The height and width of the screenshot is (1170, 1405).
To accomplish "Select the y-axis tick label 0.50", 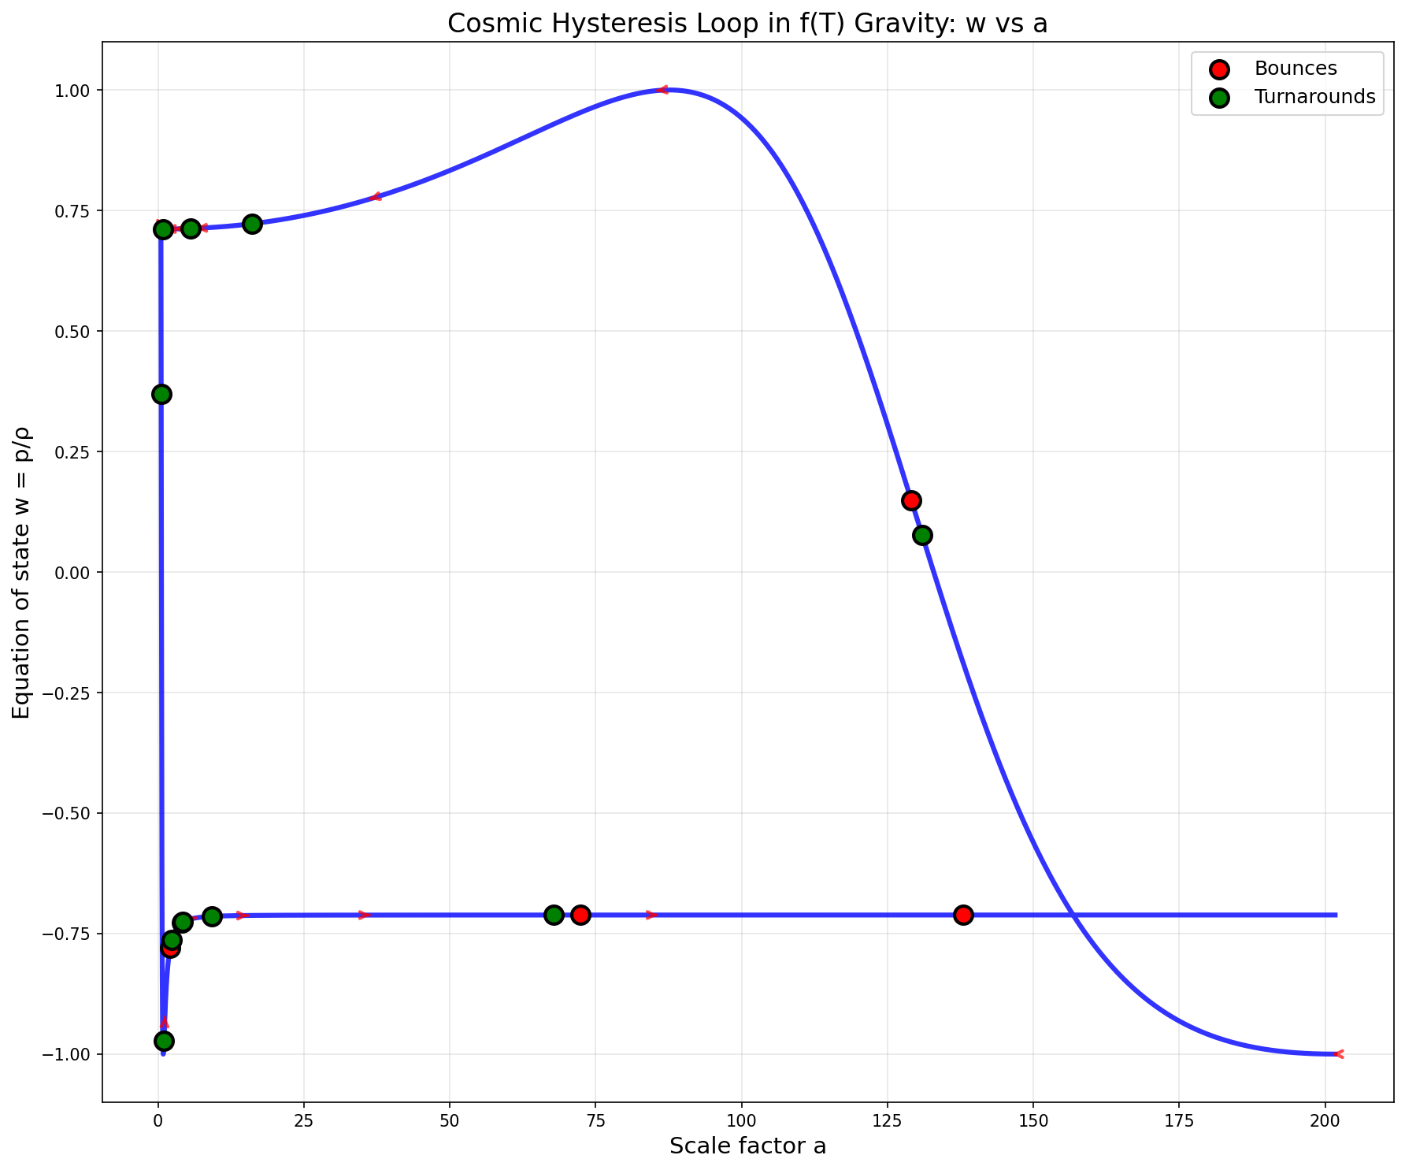I will 73,331.
